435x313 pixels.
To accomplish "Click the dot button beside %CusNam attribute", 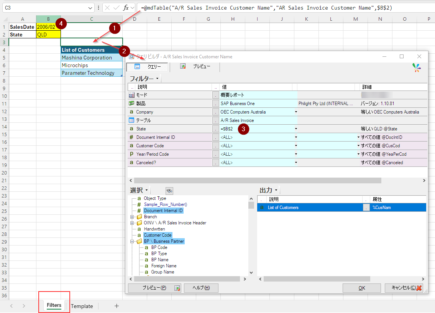I will coord(366,208).
